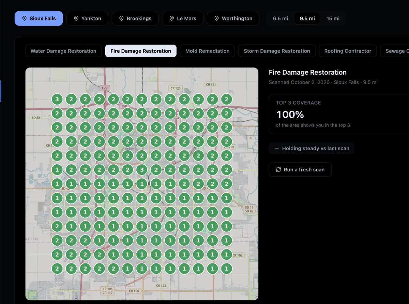The image size is (409, 304).
Task: Click the 100% coverage value
Action: tap(290, 115)
